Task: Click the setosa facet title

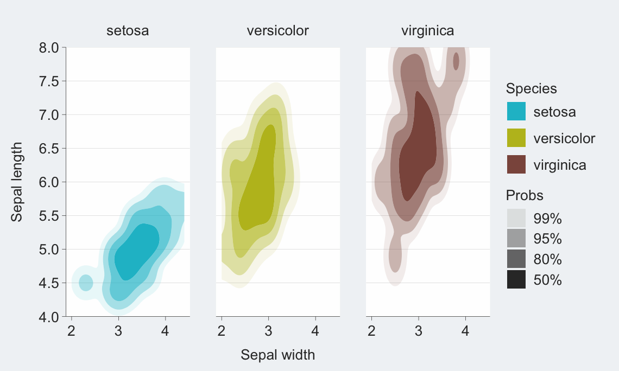Action: [128, 31]
